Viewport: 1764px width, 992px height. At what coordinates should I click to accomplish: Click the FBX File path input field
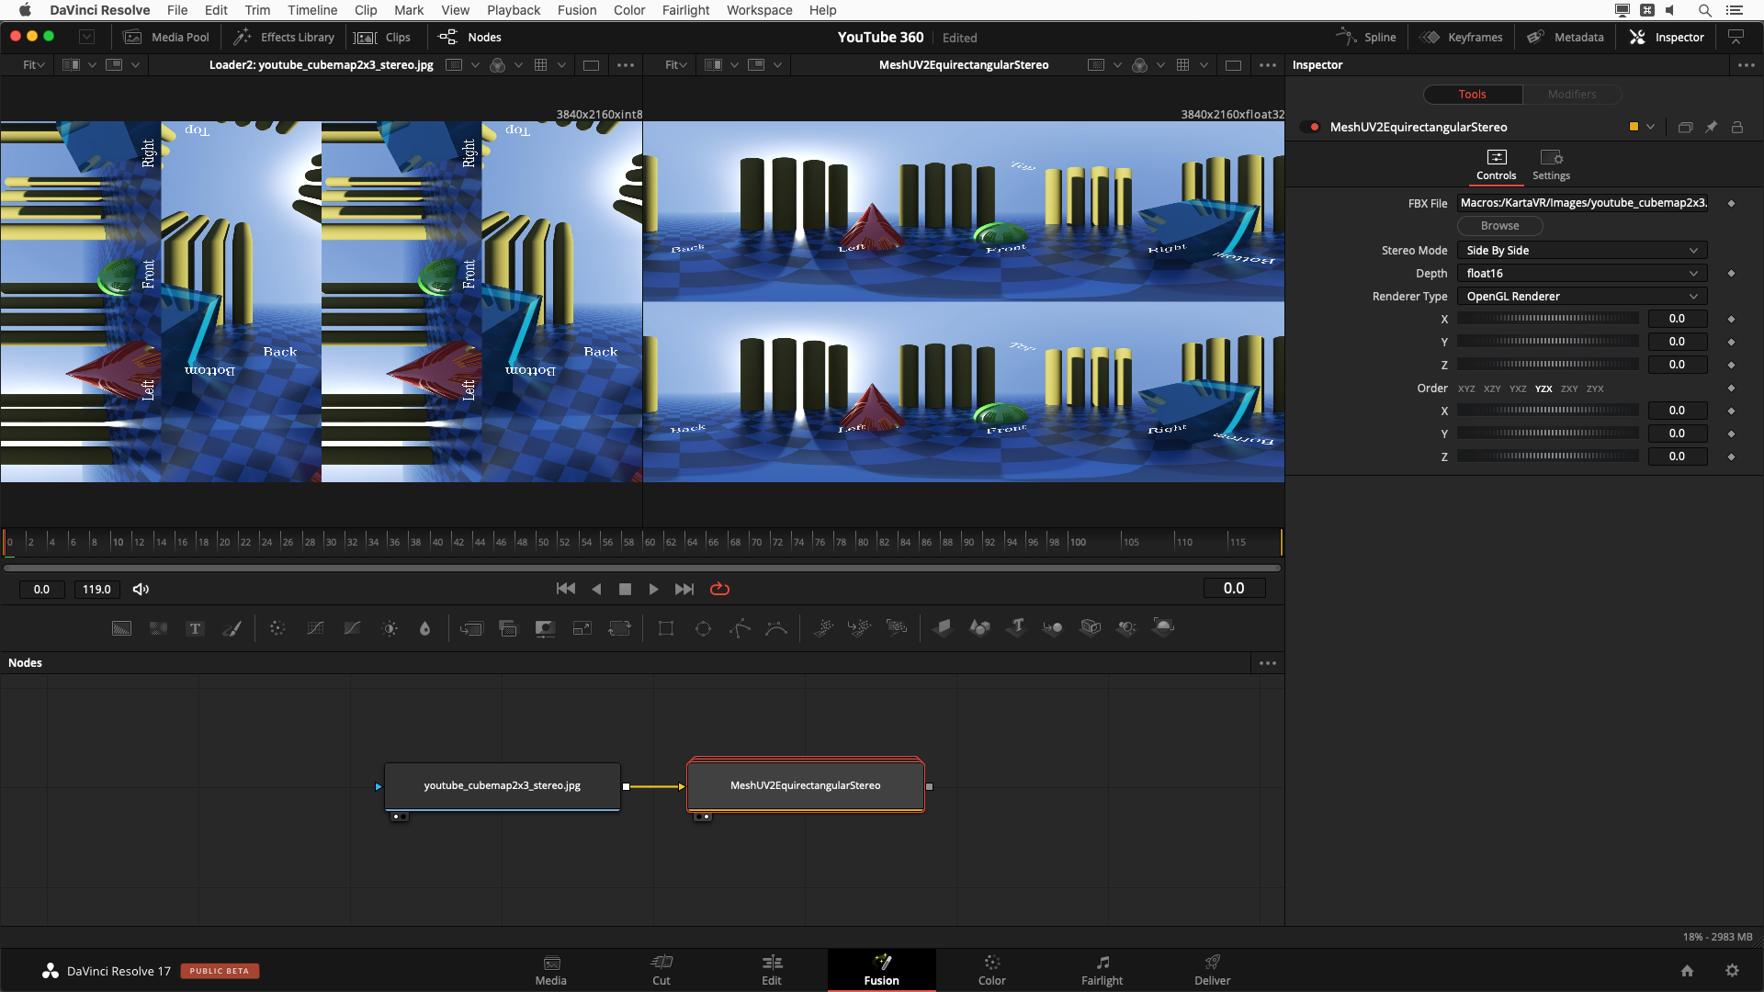[x=1582, y=203]
